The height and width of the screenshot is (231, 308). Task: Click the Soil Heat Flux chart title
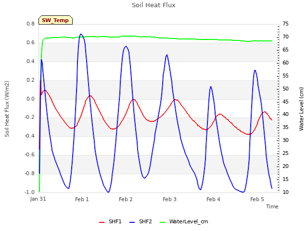154,5
